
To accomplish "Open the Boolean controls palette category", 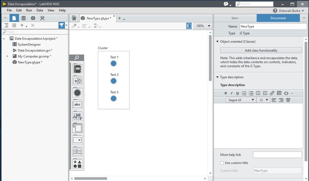I will click(x=77, y=93).
